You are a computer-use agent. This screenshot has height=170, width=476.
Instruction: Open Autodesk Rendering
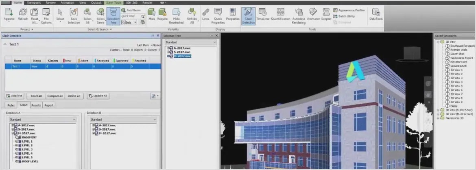coord(299,16)
